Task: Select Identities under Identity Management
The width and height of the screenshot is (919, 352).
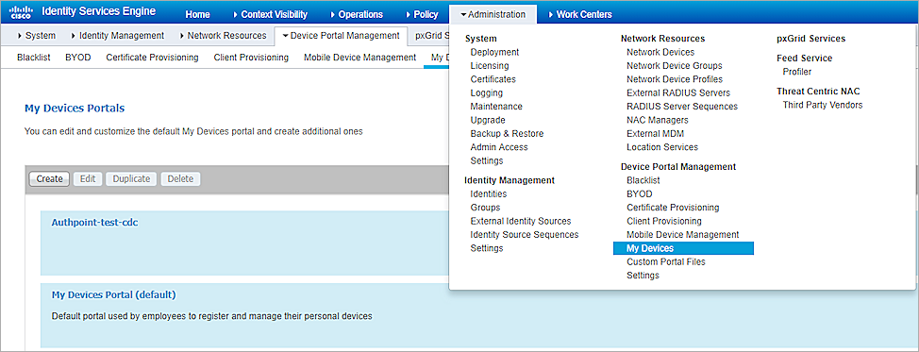Action: point(488,193)
